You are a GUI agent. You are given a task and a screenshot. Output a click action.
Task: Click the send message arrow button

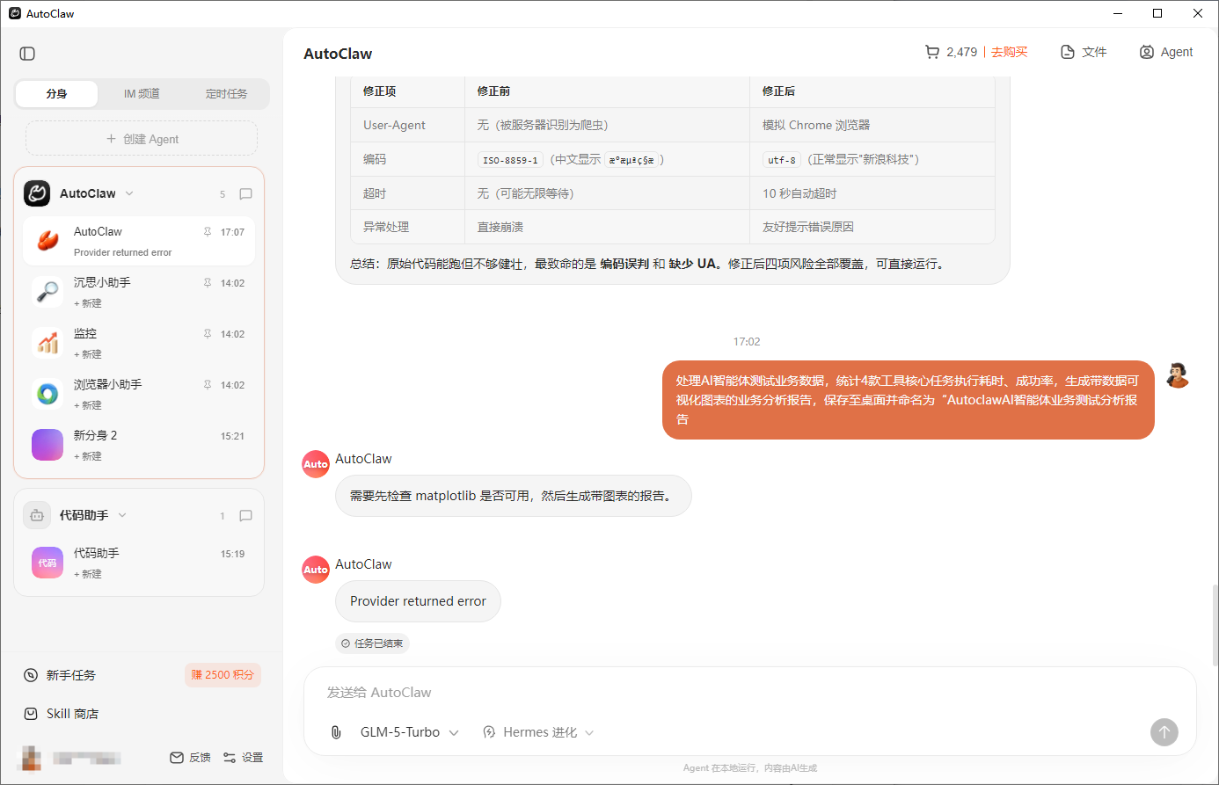coord(1164,732)
